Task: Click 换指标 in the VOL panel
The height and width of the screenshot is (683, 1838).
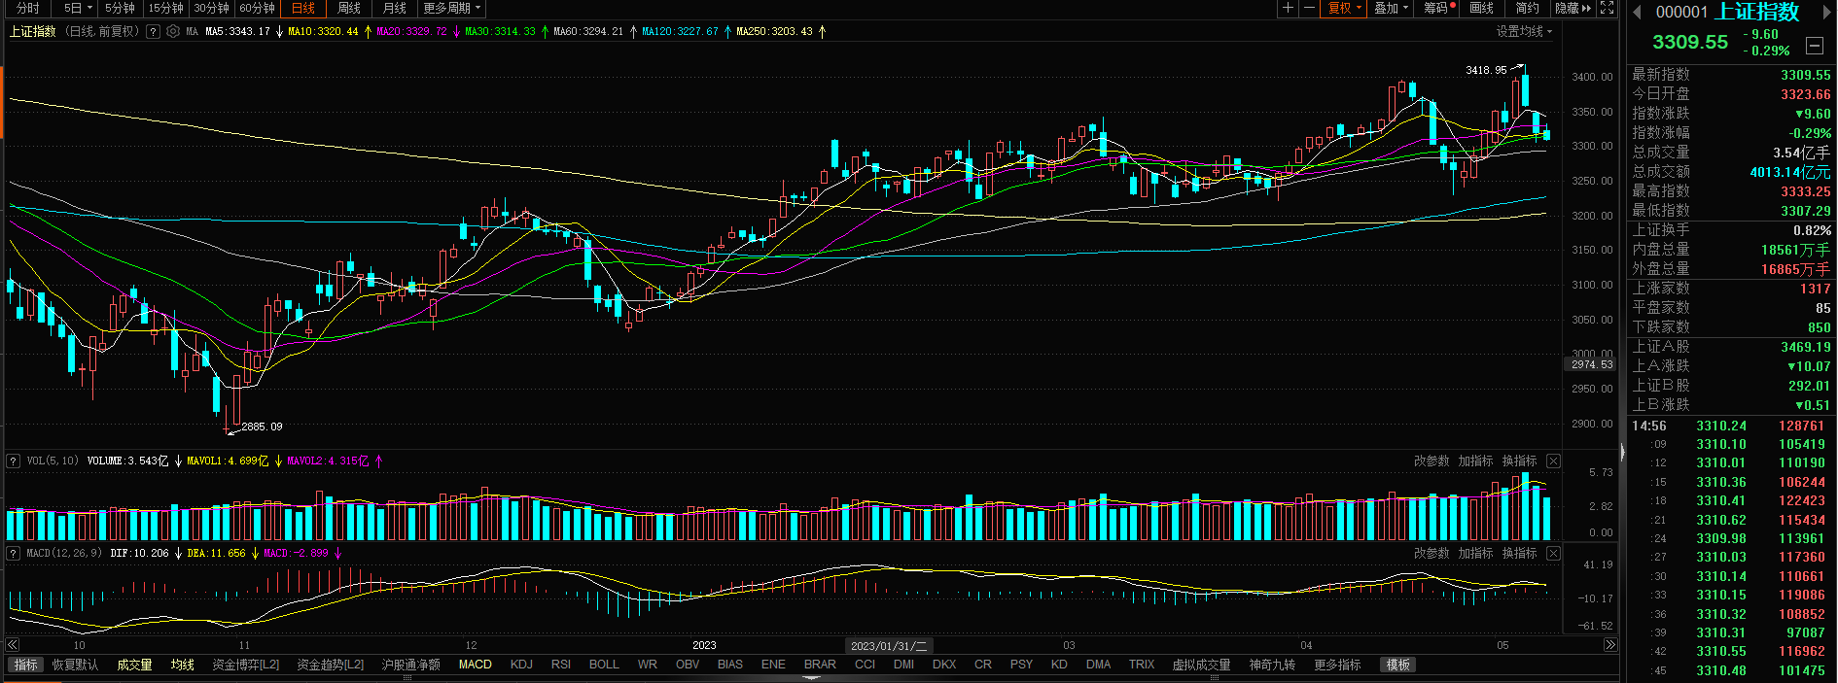Action: point(1519,461)
